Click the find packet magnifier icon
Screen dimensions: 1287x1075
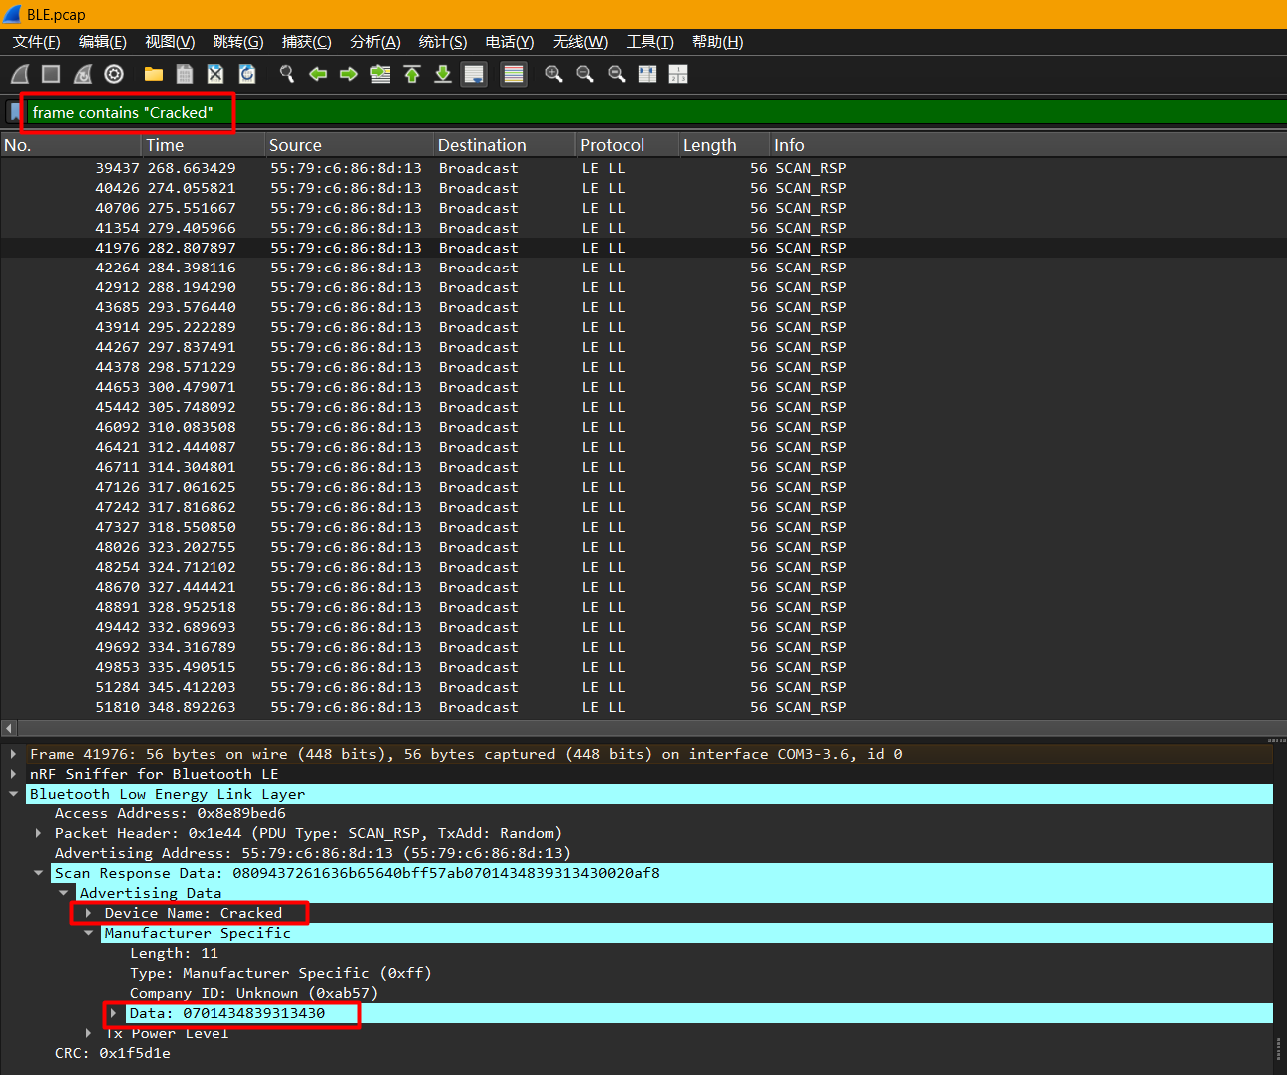click(x=287, y=74)
